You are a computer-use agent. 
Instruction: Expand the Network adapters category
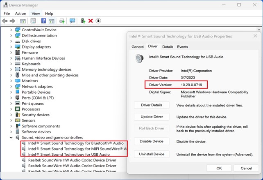(x=11, y=87)
